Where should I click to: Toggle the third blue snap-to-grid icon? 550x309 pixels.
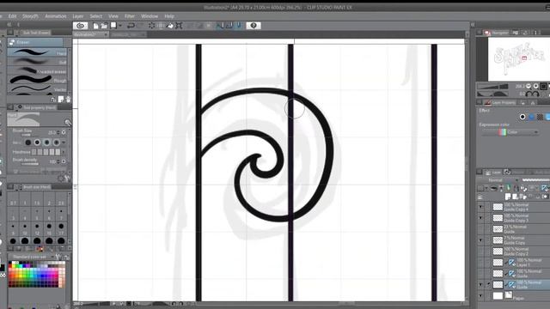[x=239, y=26]
